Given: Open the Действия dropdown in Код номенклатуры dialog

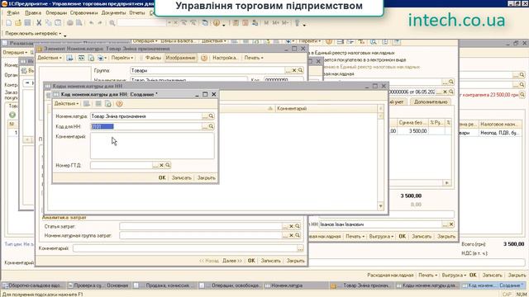Looking at the screenshot, I should click(66, 104).
